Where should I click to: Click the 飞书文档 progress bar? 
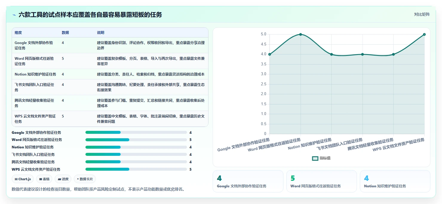point(136,155)
